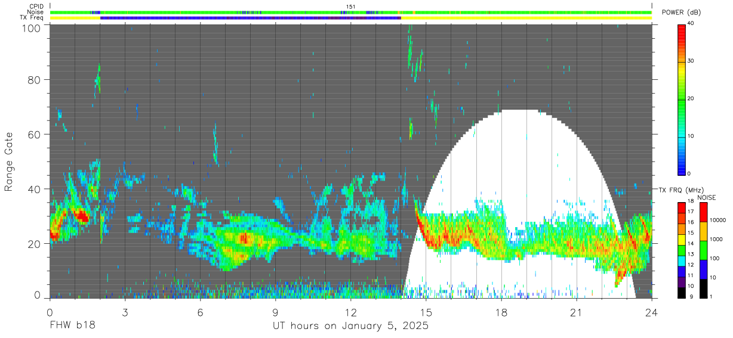Select the 80 tick on Range Gate axis

(35, 80)
